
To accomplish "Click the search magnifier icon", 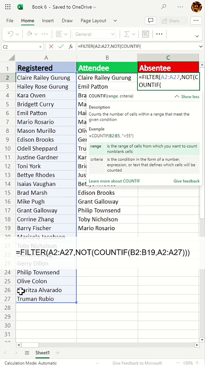I will tap(163, 7).
